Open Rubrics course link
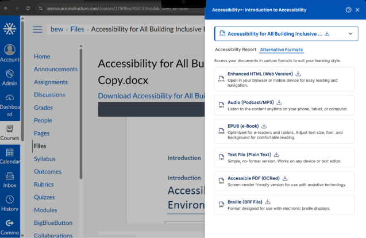This screenshot has height=238, width=366. coord(44,185)
